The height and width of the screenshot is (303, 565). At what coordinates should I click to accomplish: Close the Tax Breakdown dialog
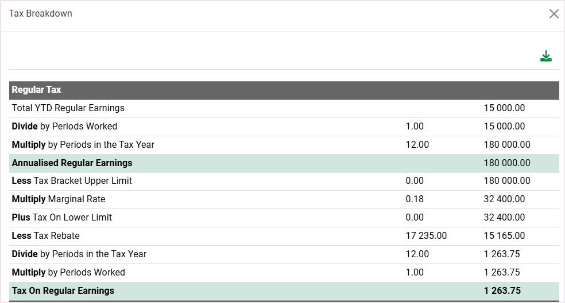554,14
